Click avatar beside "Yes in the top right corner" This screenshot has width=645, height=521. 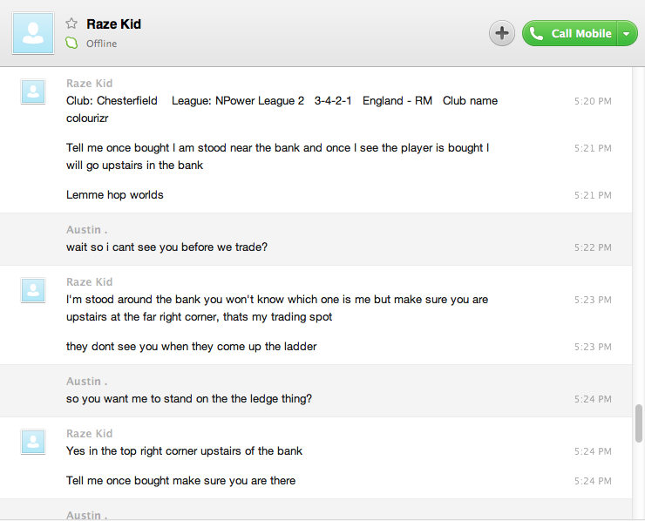pyautogui.click(x=33, y=442)
